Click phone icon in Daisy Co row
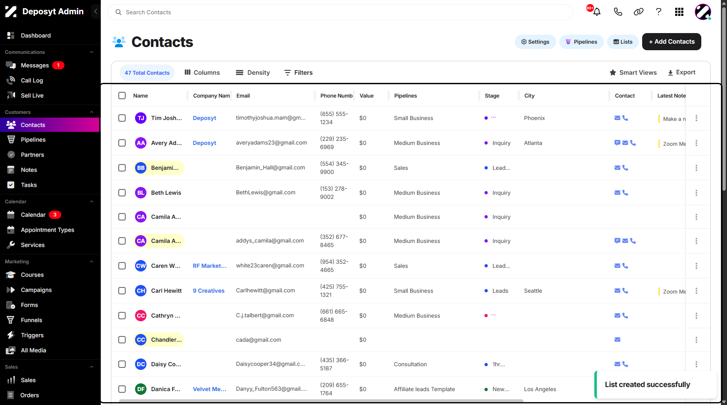This screenshot has height=405, width=727. [x=625, y=364]
